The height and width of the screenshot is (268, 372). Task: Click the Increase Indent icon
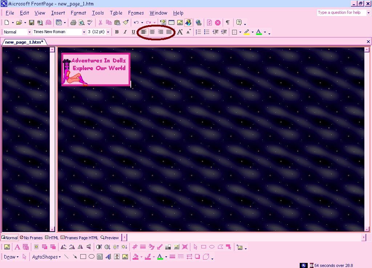point(224,32)
